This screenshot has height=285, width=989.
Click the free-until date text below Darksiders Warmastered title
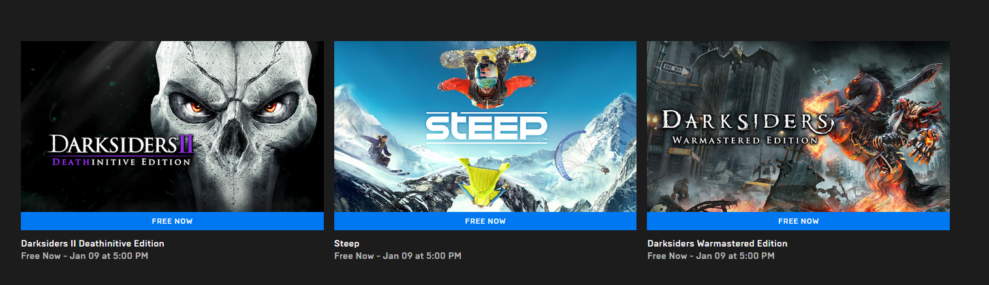point(711,256)
